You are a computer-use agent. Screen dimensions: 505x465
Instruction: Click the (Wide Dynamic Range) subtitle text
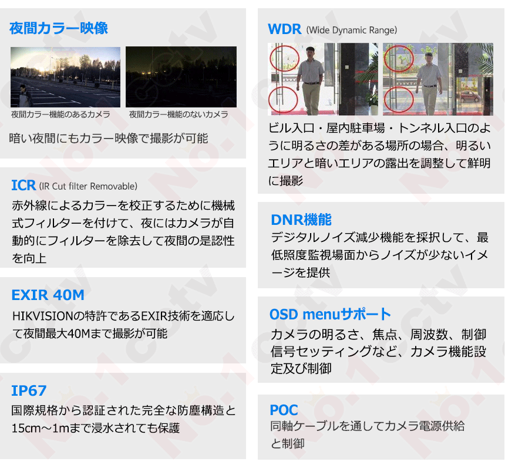pos(351,30)
